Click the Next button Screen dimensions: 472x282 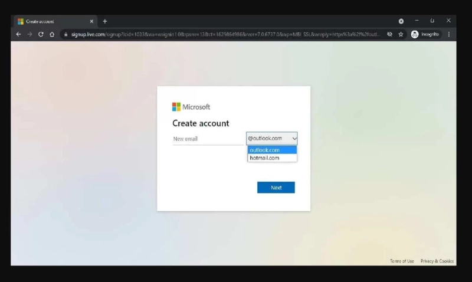276,188
